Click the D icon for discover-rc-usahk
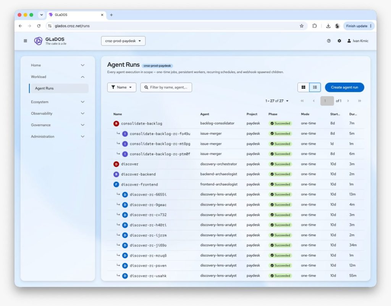 pyautogui.click(x=125, y=276)
